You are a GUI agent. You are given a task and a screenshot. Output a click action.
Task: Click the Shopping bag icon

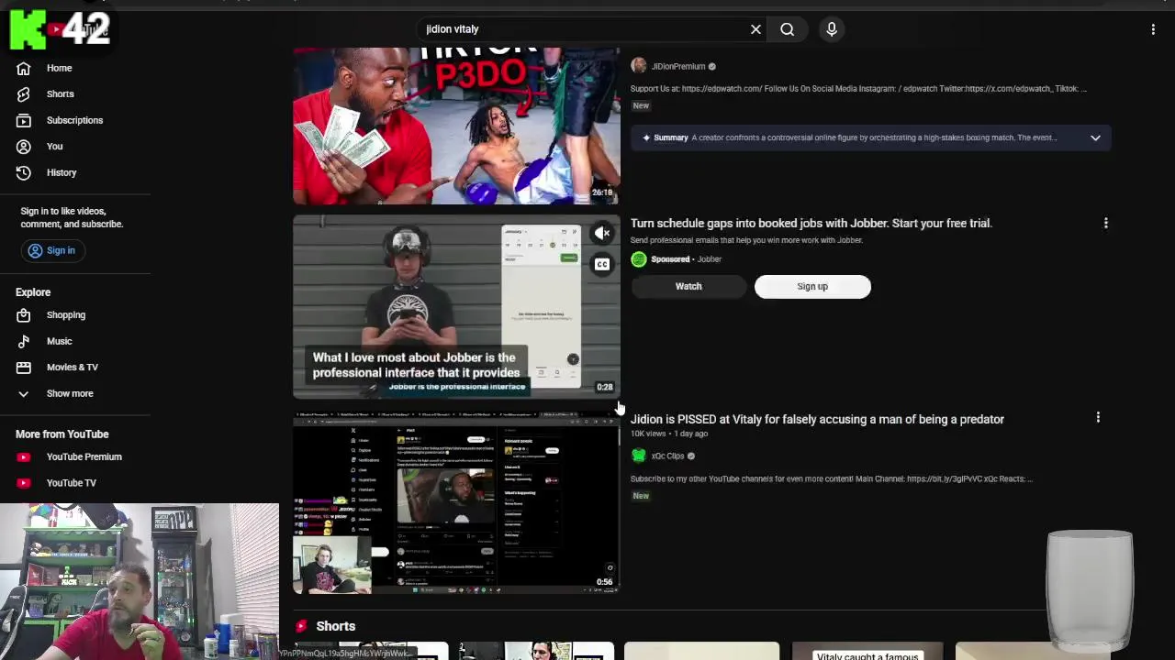tap(24, 314)
